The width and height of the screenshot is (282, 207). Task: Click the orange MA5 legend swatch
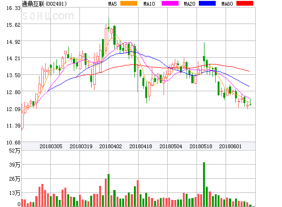[x=129, y=3]
